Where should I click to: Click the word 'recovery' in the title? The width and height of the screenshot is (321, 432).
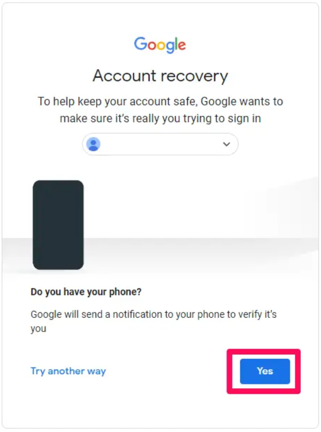coord(194,76)
